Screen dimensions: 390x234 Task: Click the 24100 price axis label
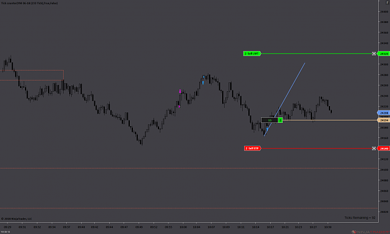[x=384, y=170]
